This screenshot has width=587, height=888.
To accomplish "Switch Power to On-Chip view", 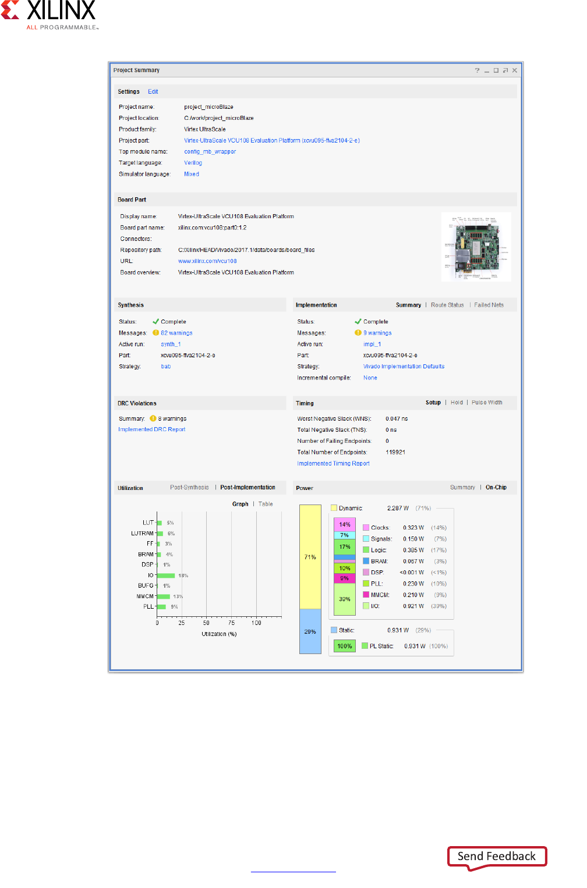I will point(496,488).
